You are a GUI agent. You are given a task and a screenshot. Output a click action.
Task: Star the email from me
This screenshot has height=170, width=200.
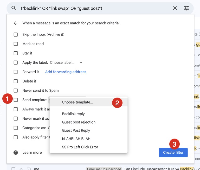(21, 169)
